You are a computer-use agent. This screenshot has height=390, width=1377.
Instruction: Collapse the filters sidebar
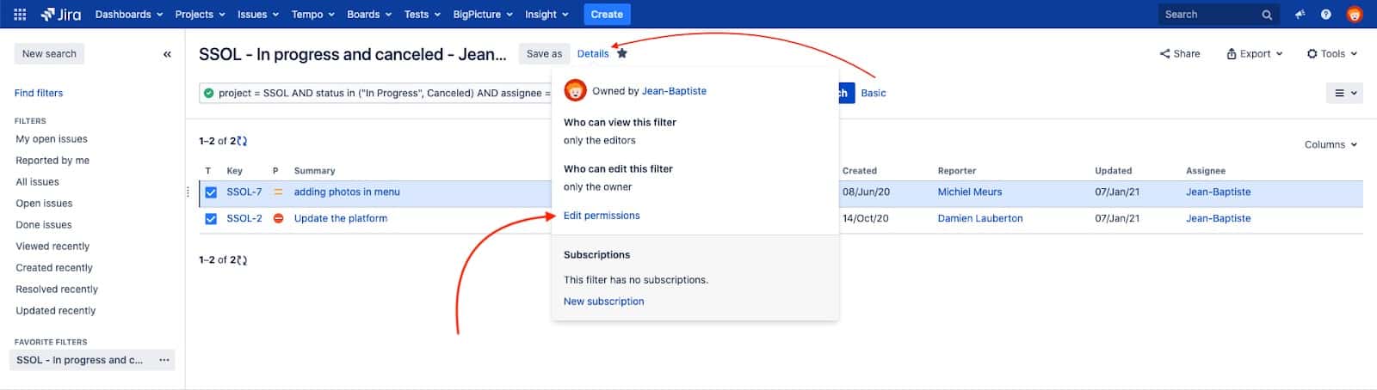167,54
